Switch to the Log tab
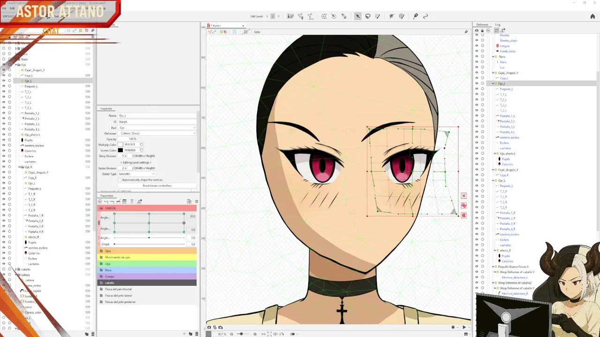Screen dimensions: 600x337 498,25
